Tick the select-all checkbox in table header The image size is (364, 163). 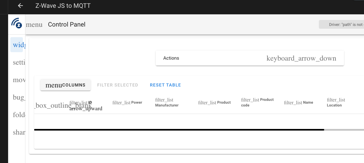point(63,106)
